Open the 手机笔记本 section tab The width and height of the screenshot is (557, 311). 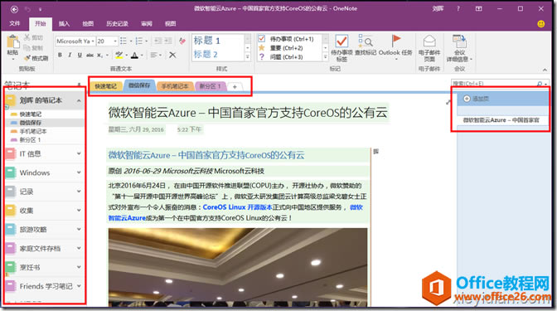coord(175,86)
